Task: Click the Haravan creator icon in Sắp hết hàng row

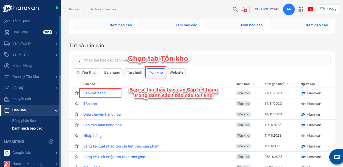Action: click(303, 93)
